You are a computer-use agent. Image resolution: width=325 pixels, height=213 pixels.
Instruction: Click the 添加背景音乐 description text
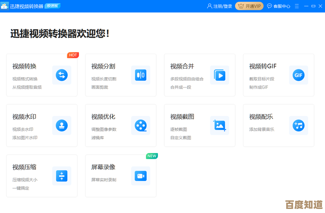[x=262, y=130]
